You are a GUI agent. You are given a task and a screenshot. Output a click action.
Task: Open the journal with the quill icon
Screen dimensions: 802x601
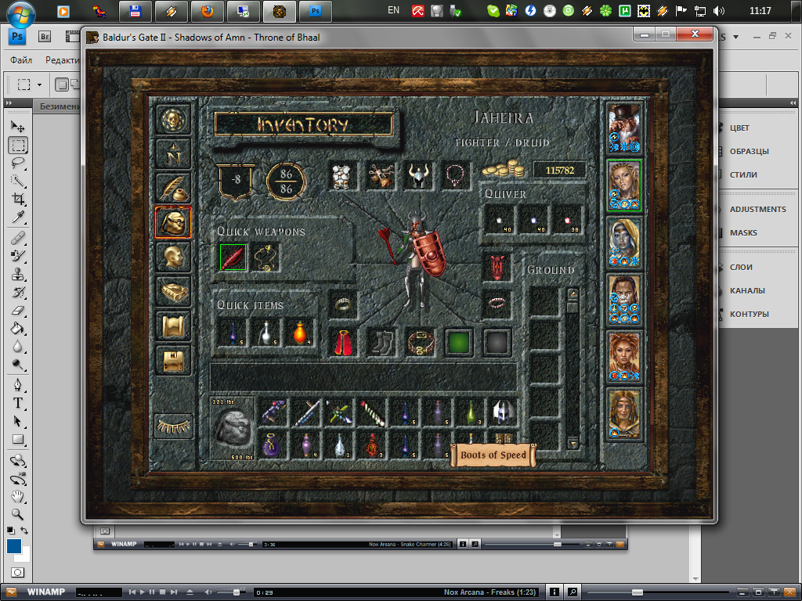tap(173, 188)
